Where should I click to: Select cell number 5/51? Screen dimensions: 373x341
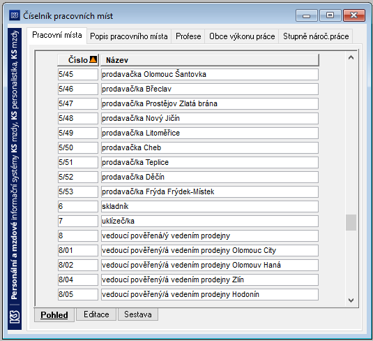click(x=78, y=162)
